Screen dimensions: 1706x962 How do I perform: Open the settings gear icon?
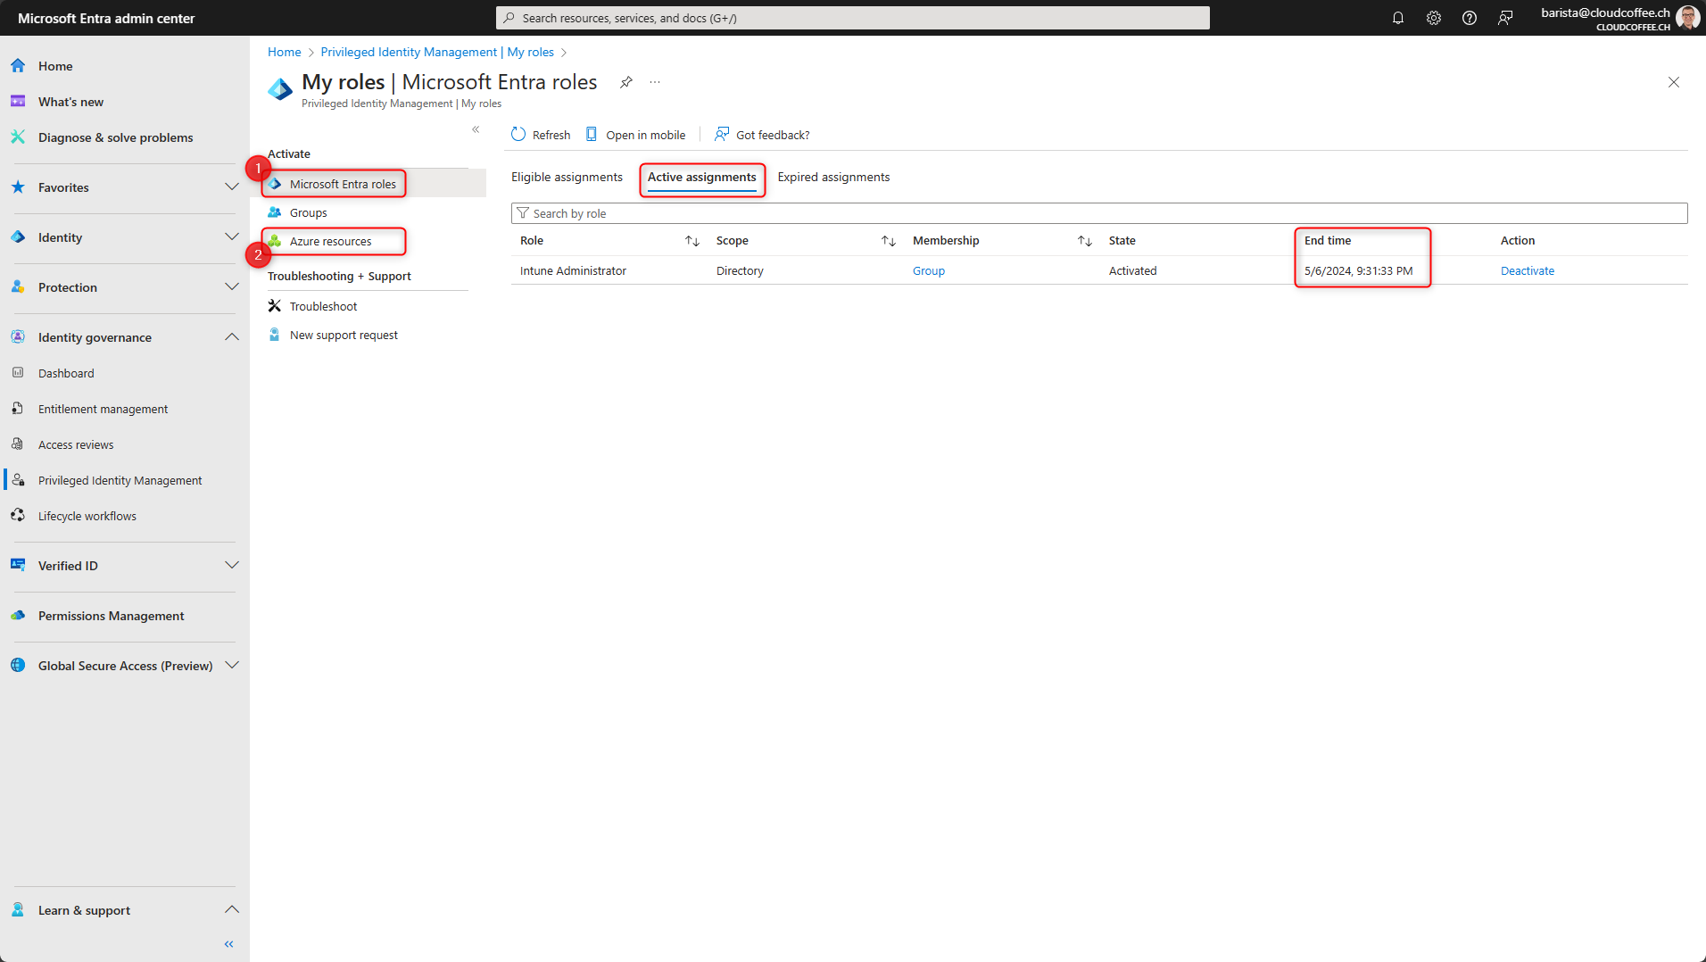click(x=1434, y=18)
